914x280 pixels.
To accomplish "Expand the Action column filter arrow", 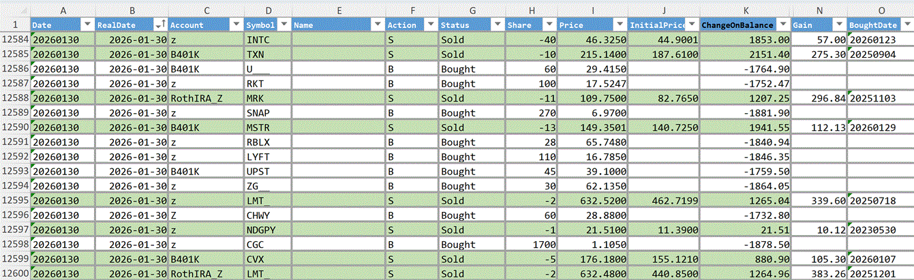I will click(430, 25).
